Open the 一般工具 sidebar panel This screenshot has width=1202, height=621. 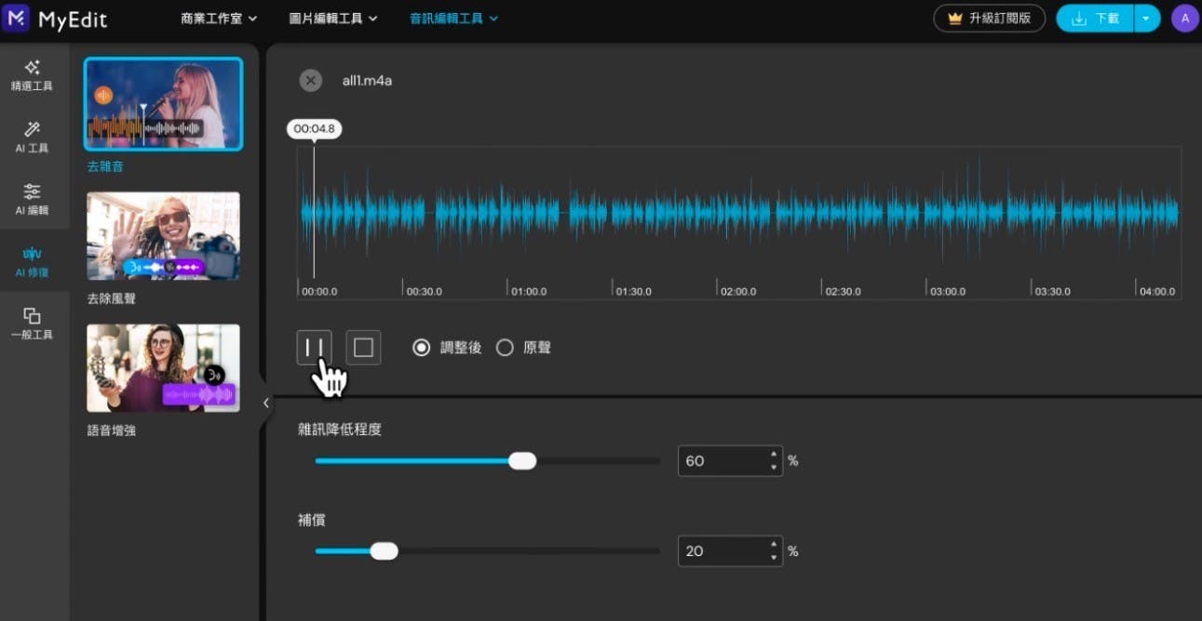tap(32, 323)
